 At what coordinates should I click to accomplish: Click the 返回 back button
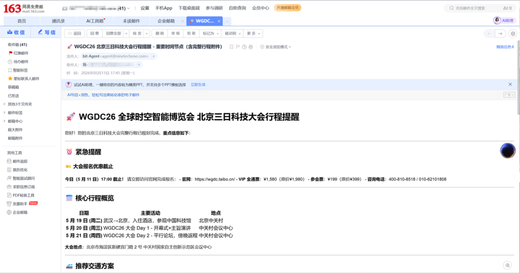(x=75, y=34)
